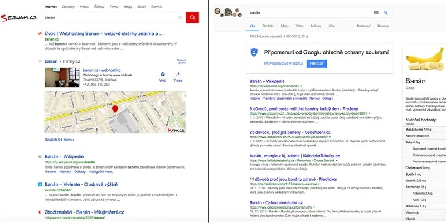Click the Trasa route icon
The width and height of the screenshot is (446, 223).
coord(178,75)
